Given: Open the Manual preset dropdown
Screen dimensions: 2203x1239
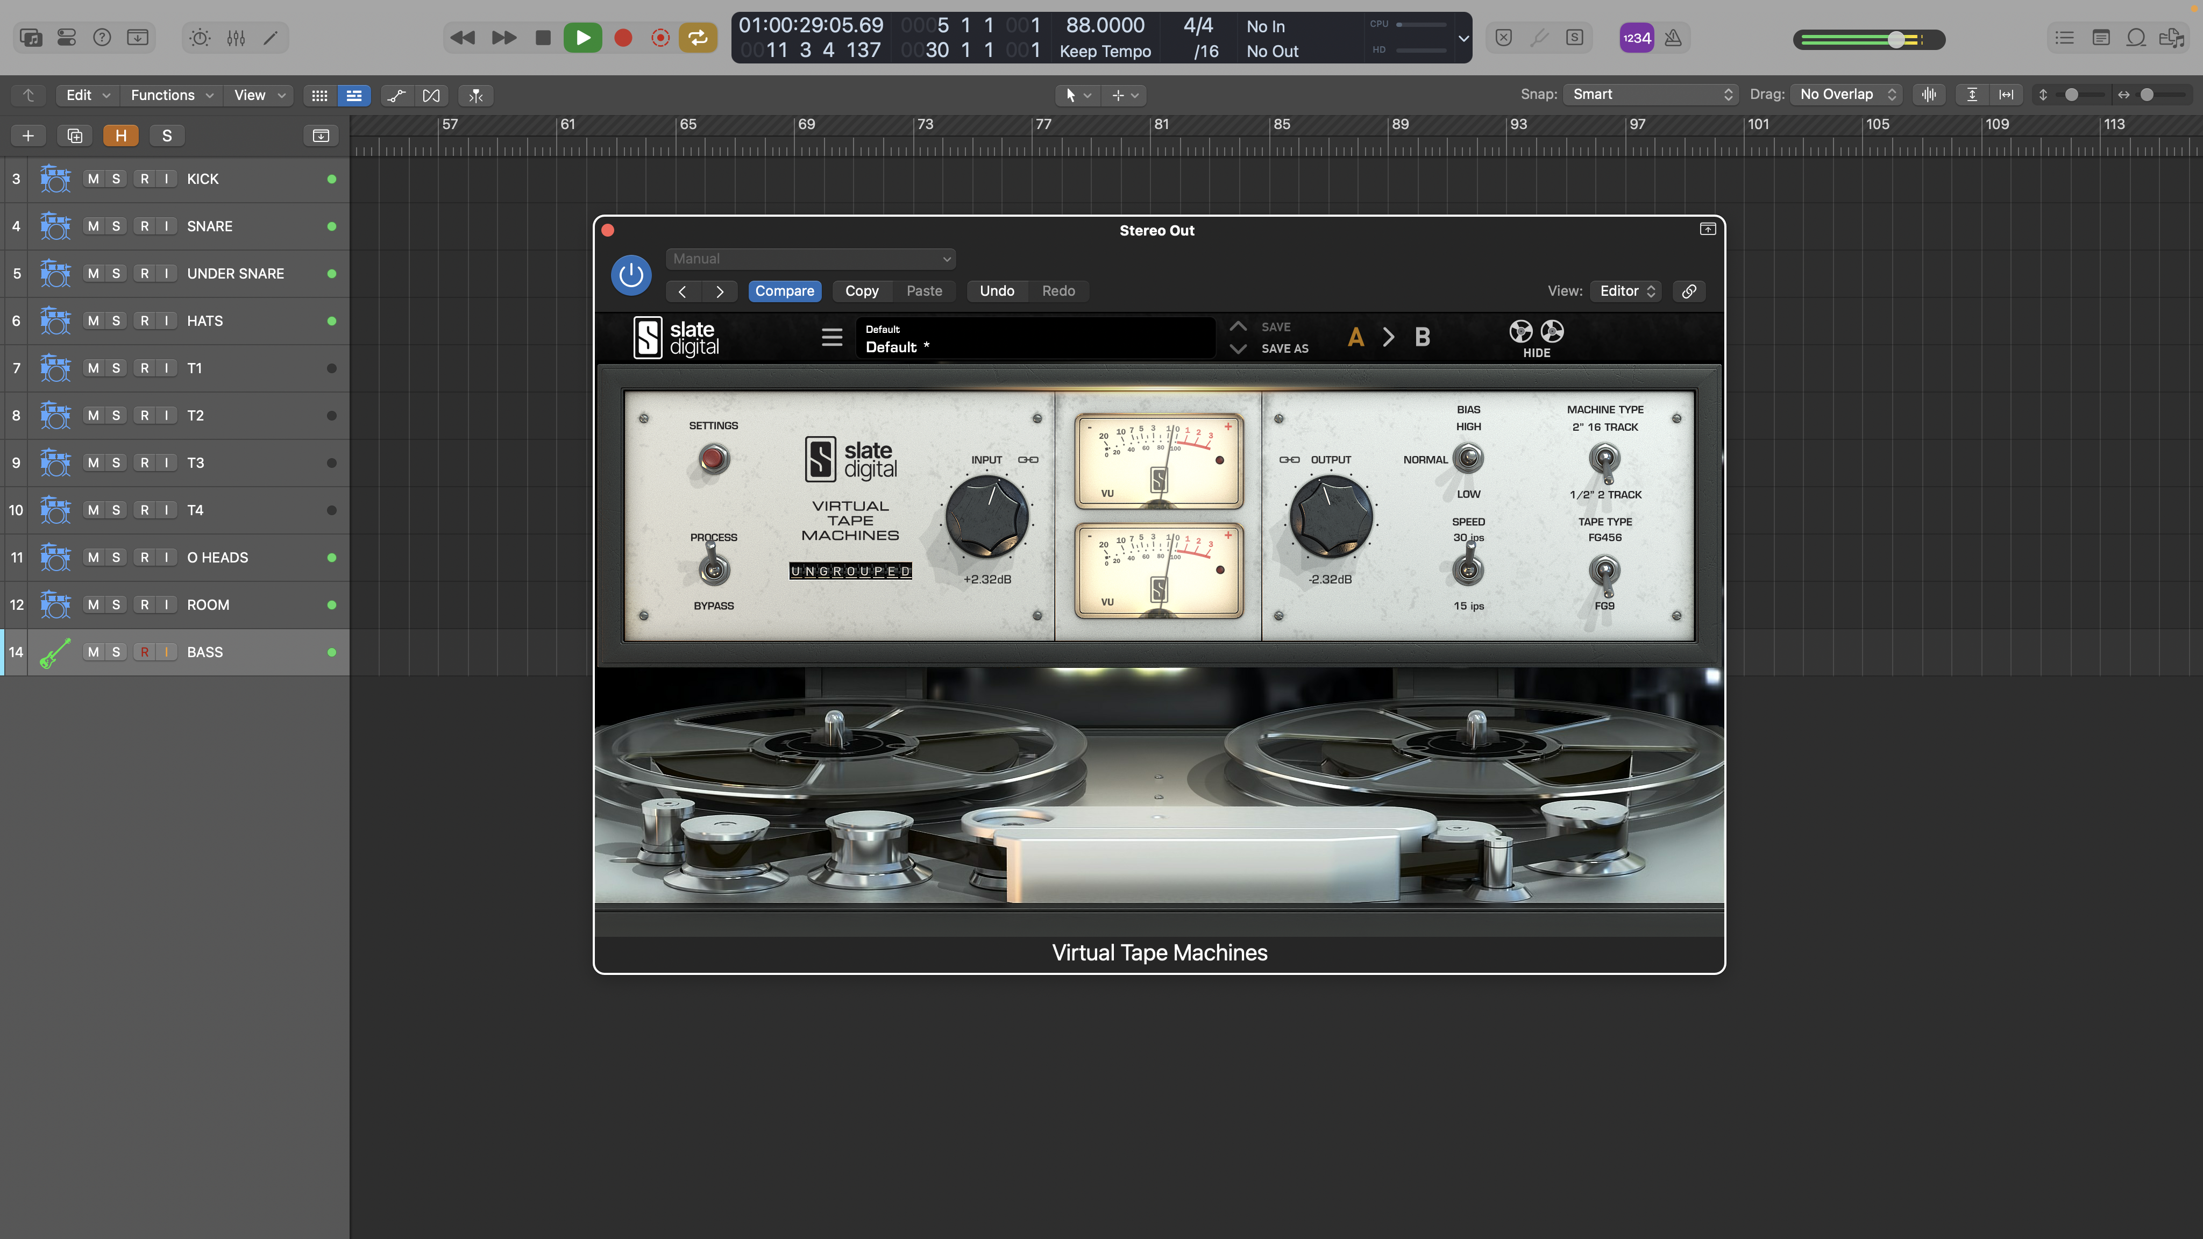Looking at the screenshot, I should 810,258.
